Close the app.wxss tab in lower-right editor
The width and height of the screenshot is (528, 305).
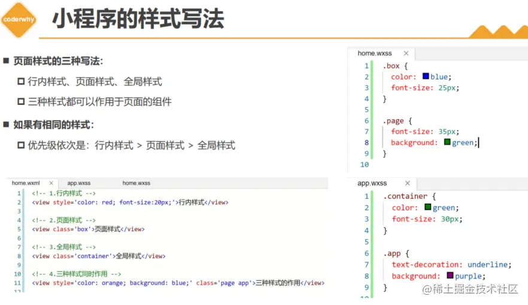click(x=408, y=183)
